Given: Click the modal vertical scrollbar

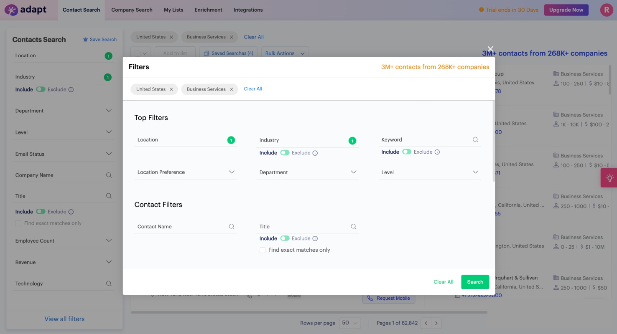Looking at the screenshot, I should tap(494, 141).
